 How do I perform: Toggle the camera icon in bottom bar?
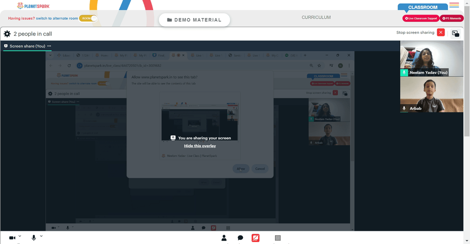tap(12, 238)
